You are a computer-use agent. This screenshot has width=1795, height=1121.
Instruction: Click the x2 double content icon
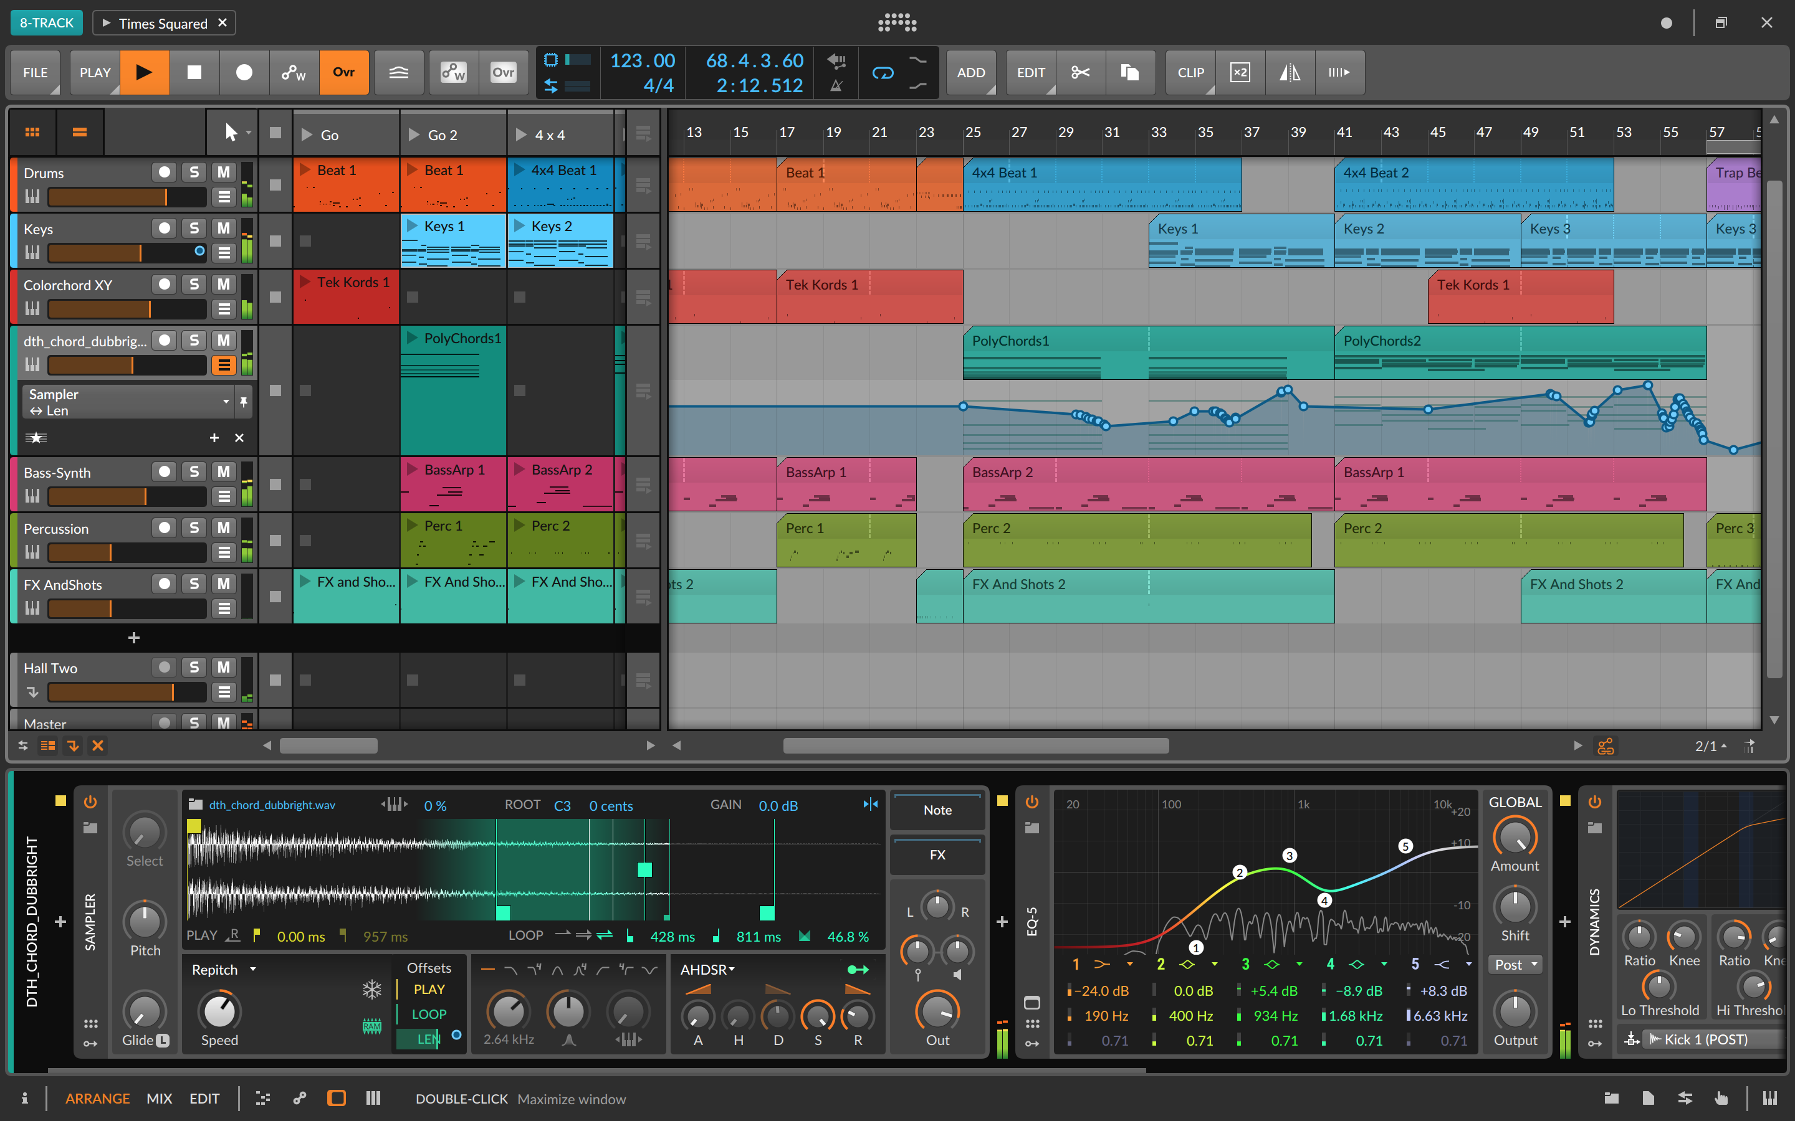click(1240, 72)
